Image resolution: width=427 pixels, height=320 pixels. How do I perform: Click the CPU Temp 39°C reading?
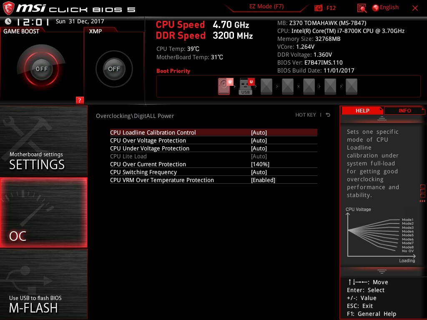178,49
